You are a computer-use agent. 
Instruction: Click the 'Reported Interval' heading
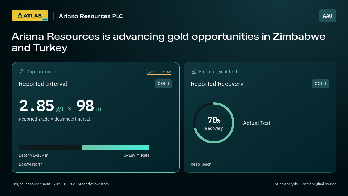tap(43, 84)
